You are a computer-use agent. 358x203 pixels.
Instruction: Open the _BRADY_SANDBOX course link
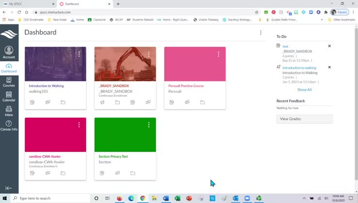114,86
